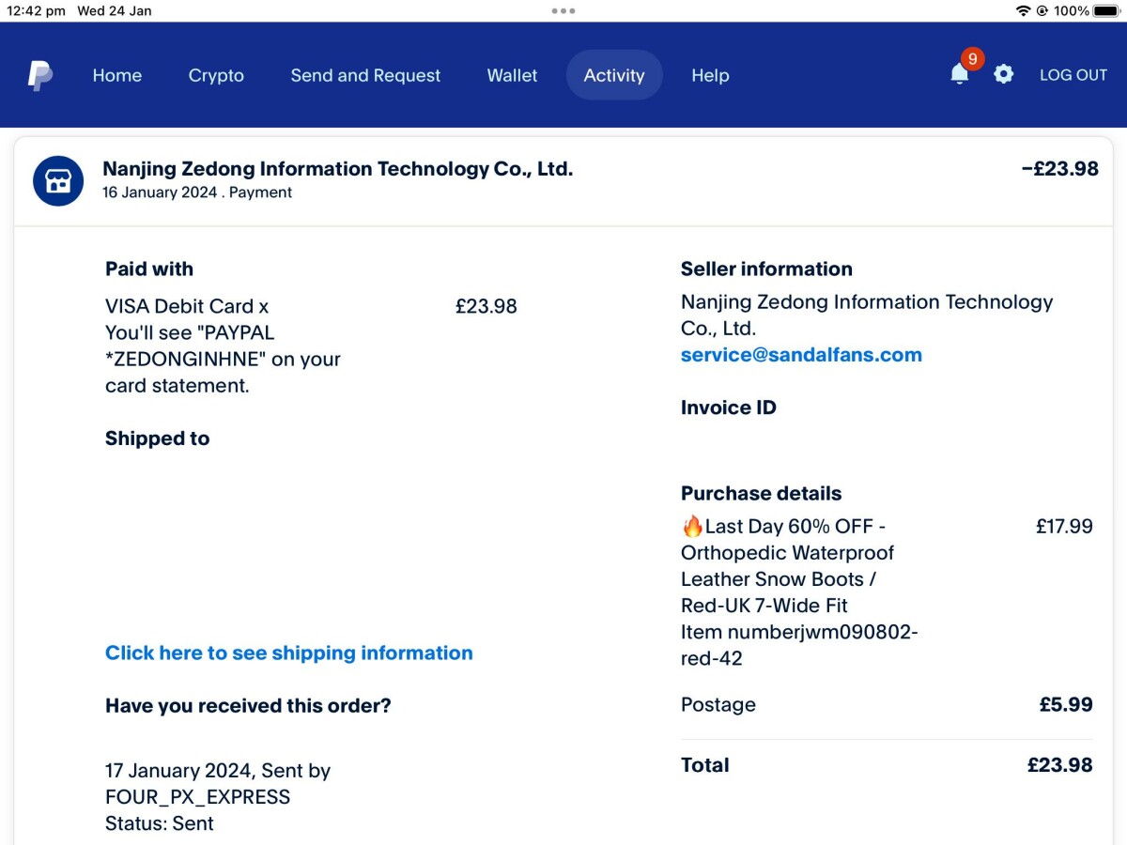Open the notifications bell icon
The width and height of the screenshot is (1127, 845).
(959, 74)
